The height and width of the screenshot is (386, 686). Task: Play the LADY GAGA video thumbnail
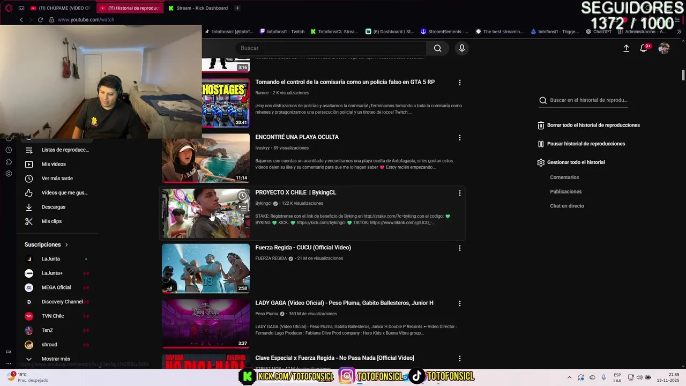click(x=206, y=324)
